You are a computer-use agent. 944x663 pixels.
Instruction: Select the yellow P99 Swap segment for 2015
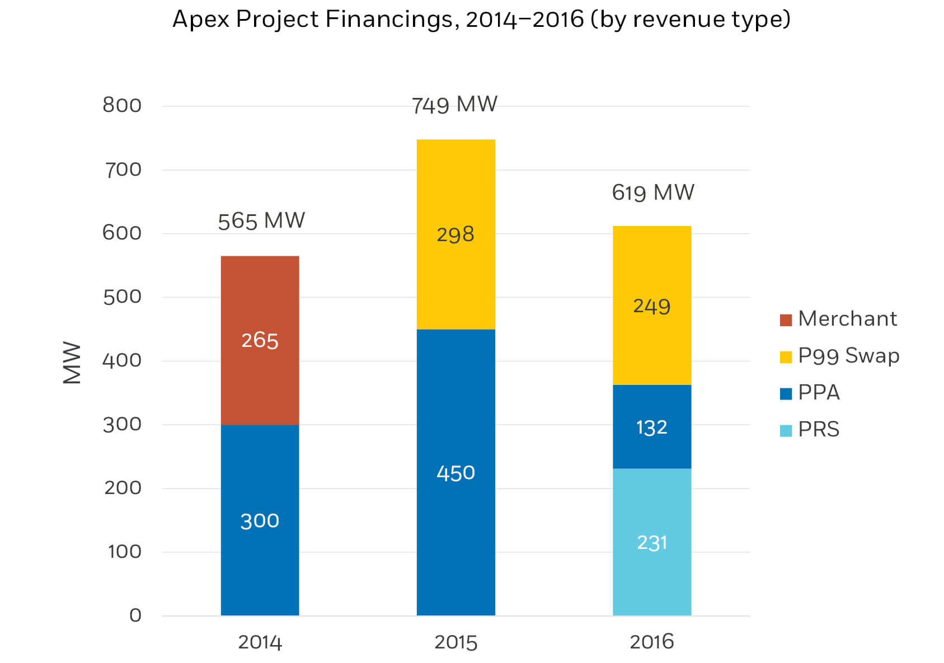456,232
